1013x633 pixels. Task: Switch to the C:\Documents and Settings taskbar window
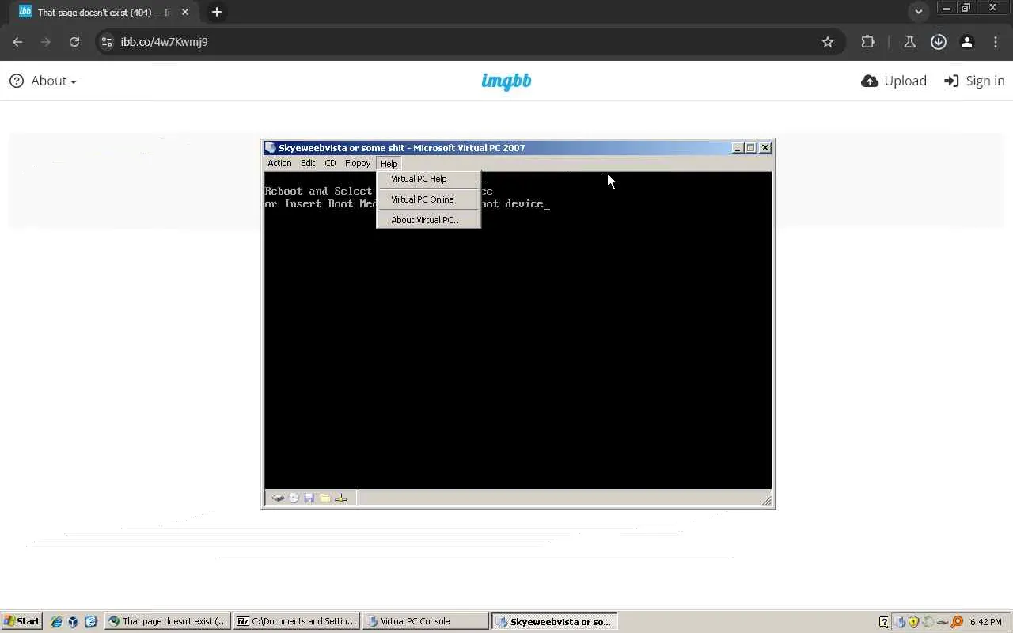(297, 622)
